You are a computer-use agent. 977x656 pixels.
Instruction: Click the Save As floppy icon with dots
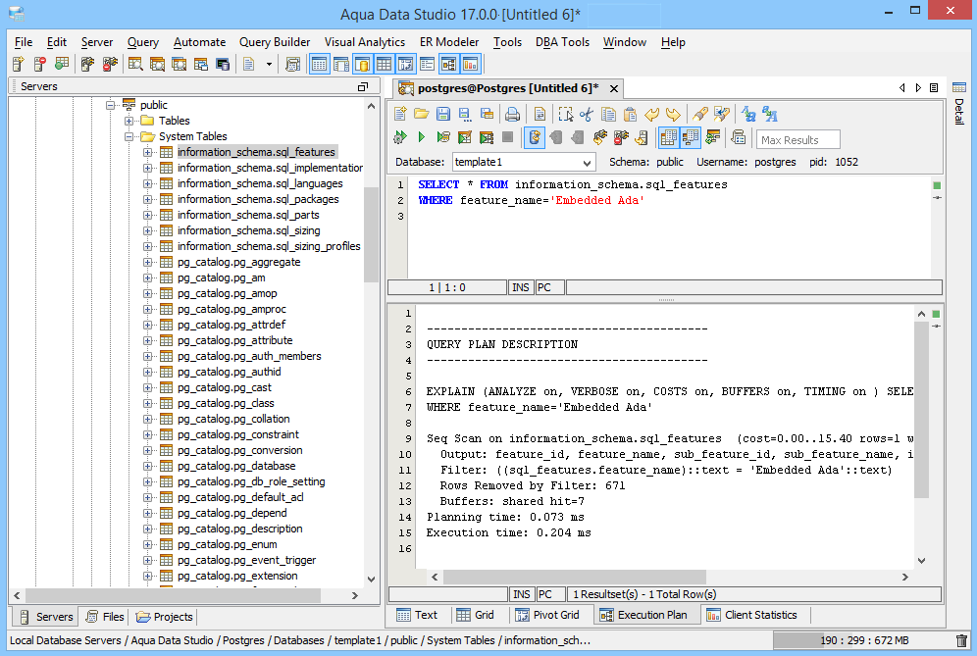click(465, 114)
